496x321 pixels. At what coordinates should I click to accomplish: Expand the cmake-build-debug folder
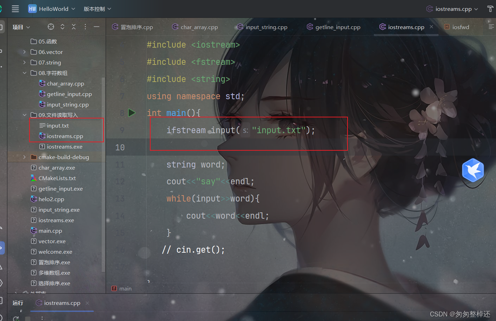[x=24, y=157]
